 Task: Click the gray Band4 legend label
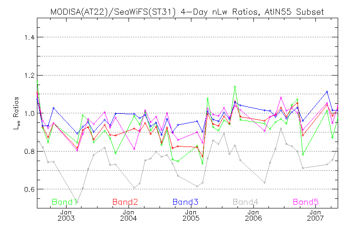(246, 202)
